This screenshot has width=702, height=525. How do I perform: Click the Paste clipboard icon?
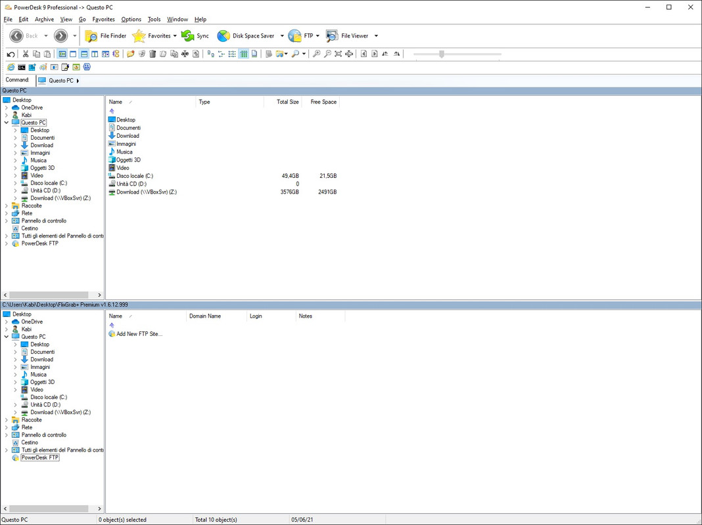coord(47,54)
